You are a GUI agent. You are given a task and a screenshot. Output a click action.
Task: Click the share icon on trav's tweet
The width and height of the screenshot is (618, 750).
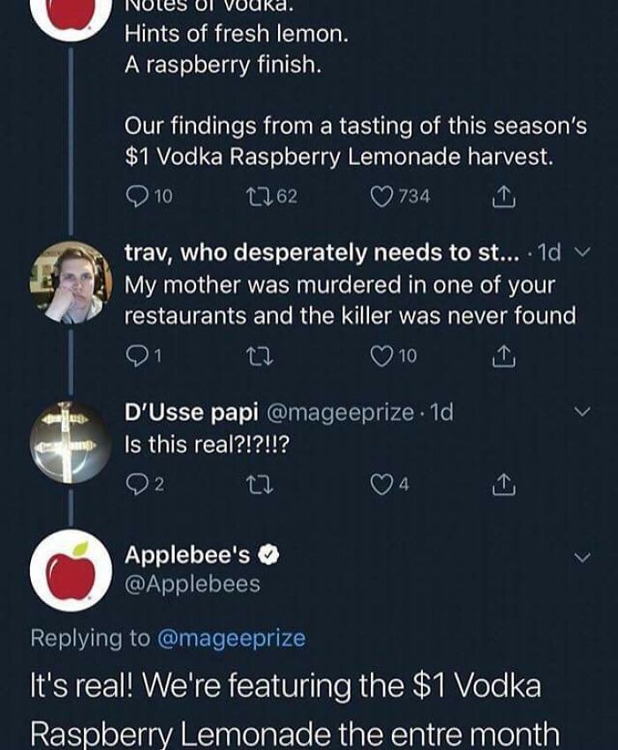(x=503, y=353)
